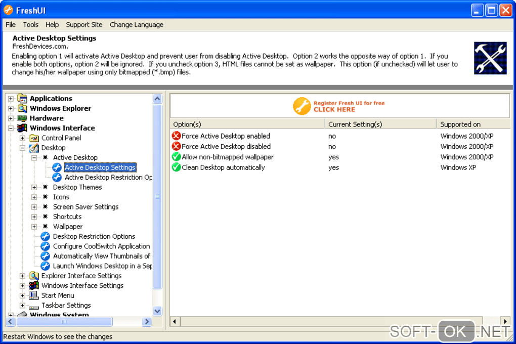This screenshot has height=344, width=516.
Task: Open the File menu
Action: point(11,25)
